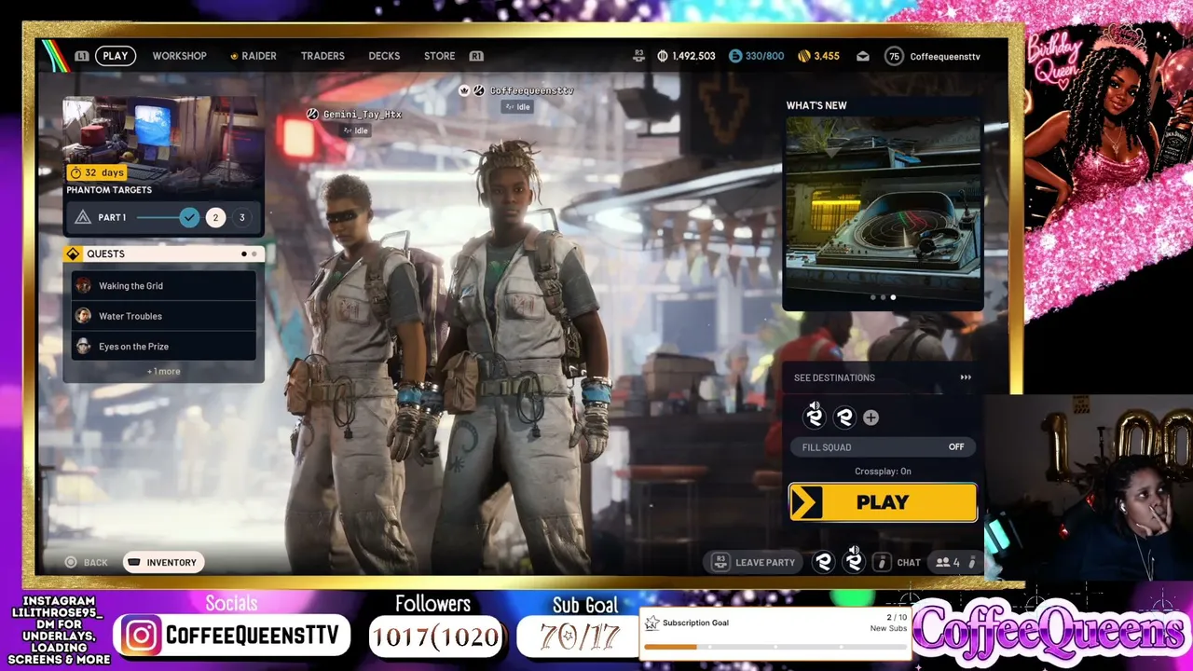Click the Water Troubles quest portrait
Image resolution: width=1193 pixels, height=671 pixels.
(84, 316)
